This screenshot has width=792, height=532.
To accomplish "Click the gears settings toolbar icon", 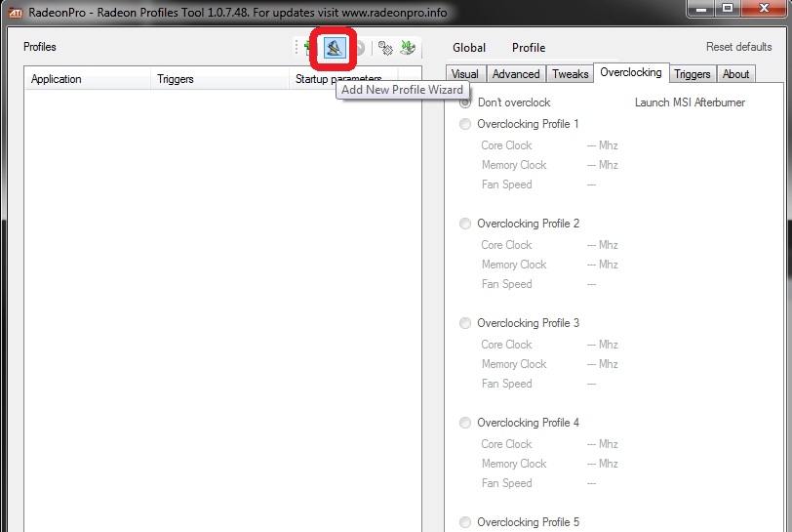I will coord(385,48).
